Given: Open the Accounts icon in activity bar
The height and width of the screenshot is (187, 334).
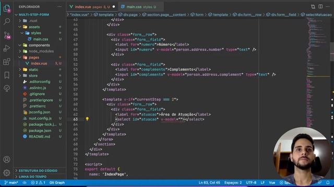Looking at the screenshot, I should pyautogui.click(x=7, y=159).
